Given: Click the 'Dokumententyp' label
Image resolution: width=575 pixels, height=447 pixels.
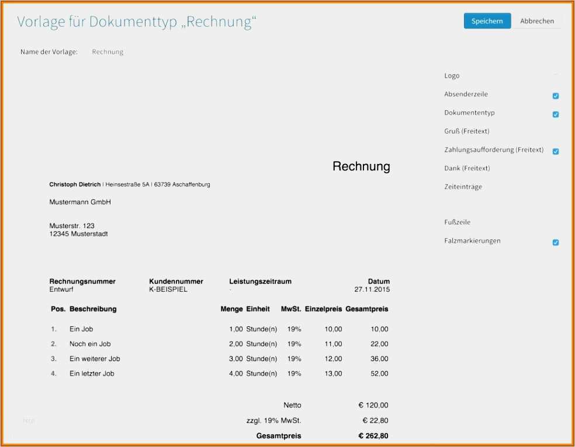Looking at the screenshot, I should point(469,113).
